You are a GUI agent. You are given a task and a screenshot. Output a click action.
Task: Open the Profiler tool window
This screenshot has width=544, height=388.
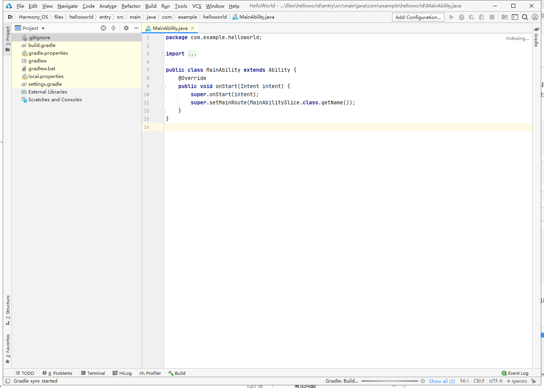coord(150,373)
